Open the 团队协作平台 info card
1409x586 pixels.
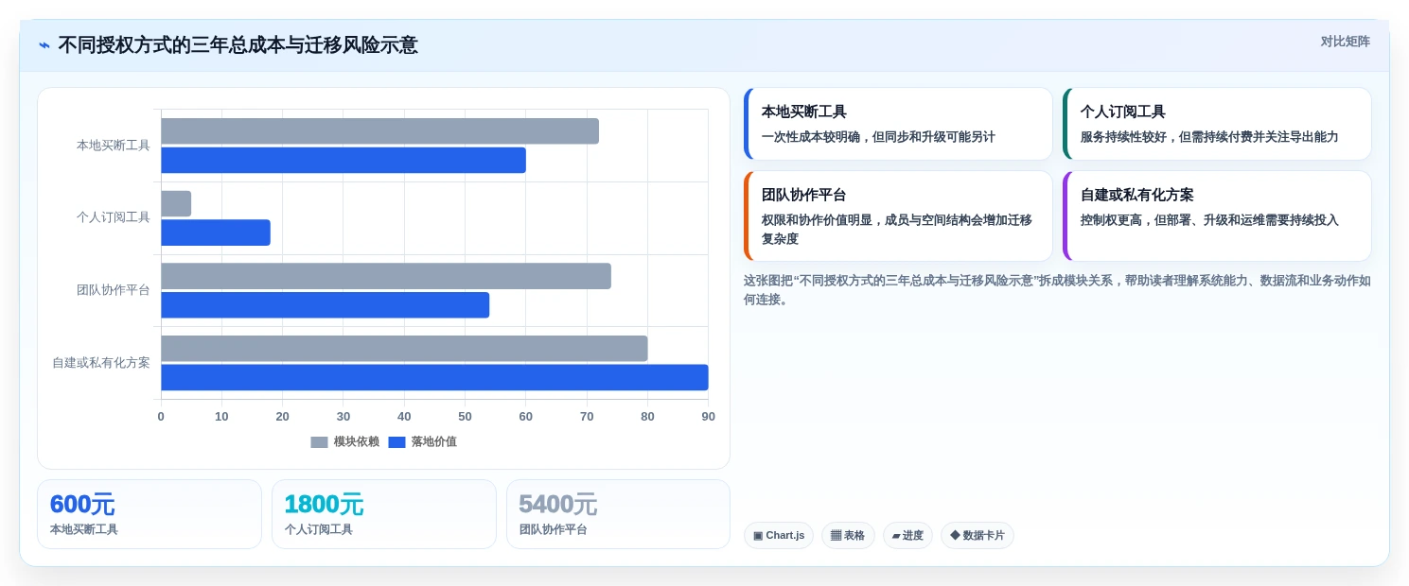(x=898, y=216)
